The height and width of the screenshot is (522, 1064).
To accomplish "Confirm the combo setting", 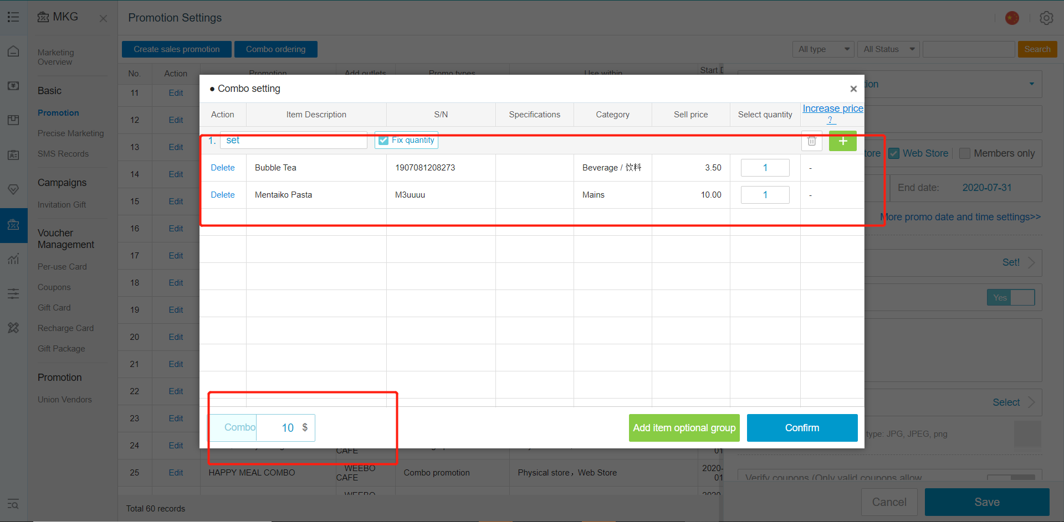I will point(802,428).
